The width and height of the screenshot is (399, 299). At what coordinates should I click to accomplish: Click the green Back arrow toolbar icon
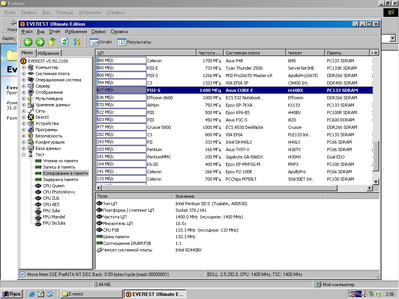pyautogui.click(x=28, y=42)
